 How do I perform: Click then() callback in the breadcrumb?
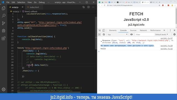(x=31, y=11)
